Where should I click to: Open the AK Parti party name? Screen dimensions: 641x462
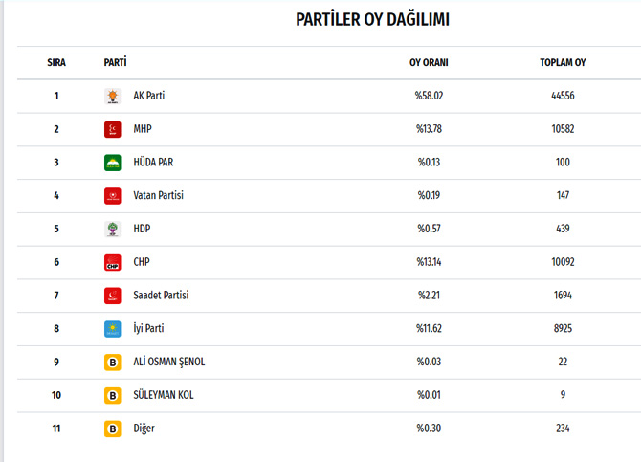pyautogui.click(x=149, y=96)
